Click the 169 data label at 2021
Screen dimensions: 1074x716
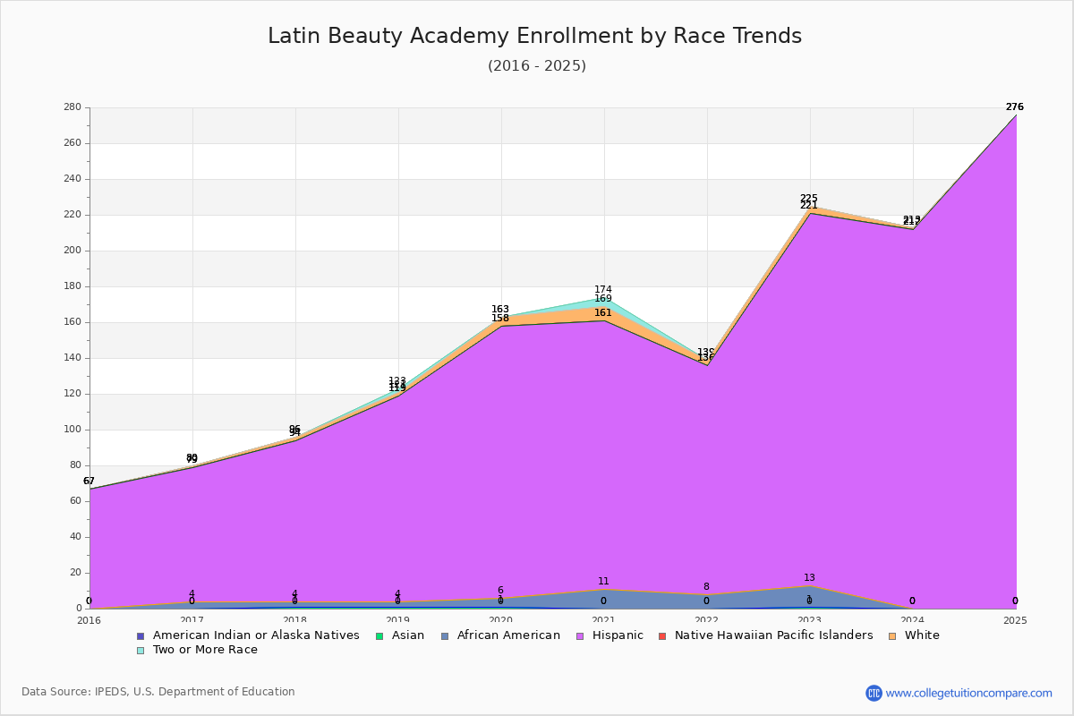click(x=603, y=299)
